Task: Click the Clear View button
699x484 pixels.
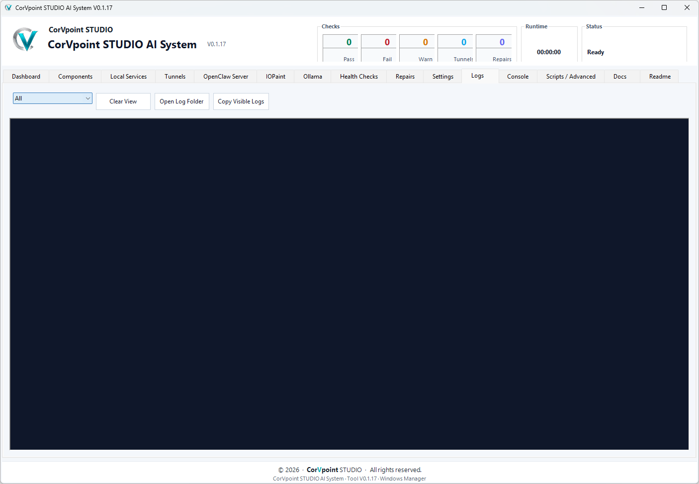Action: tap(123, 101)
